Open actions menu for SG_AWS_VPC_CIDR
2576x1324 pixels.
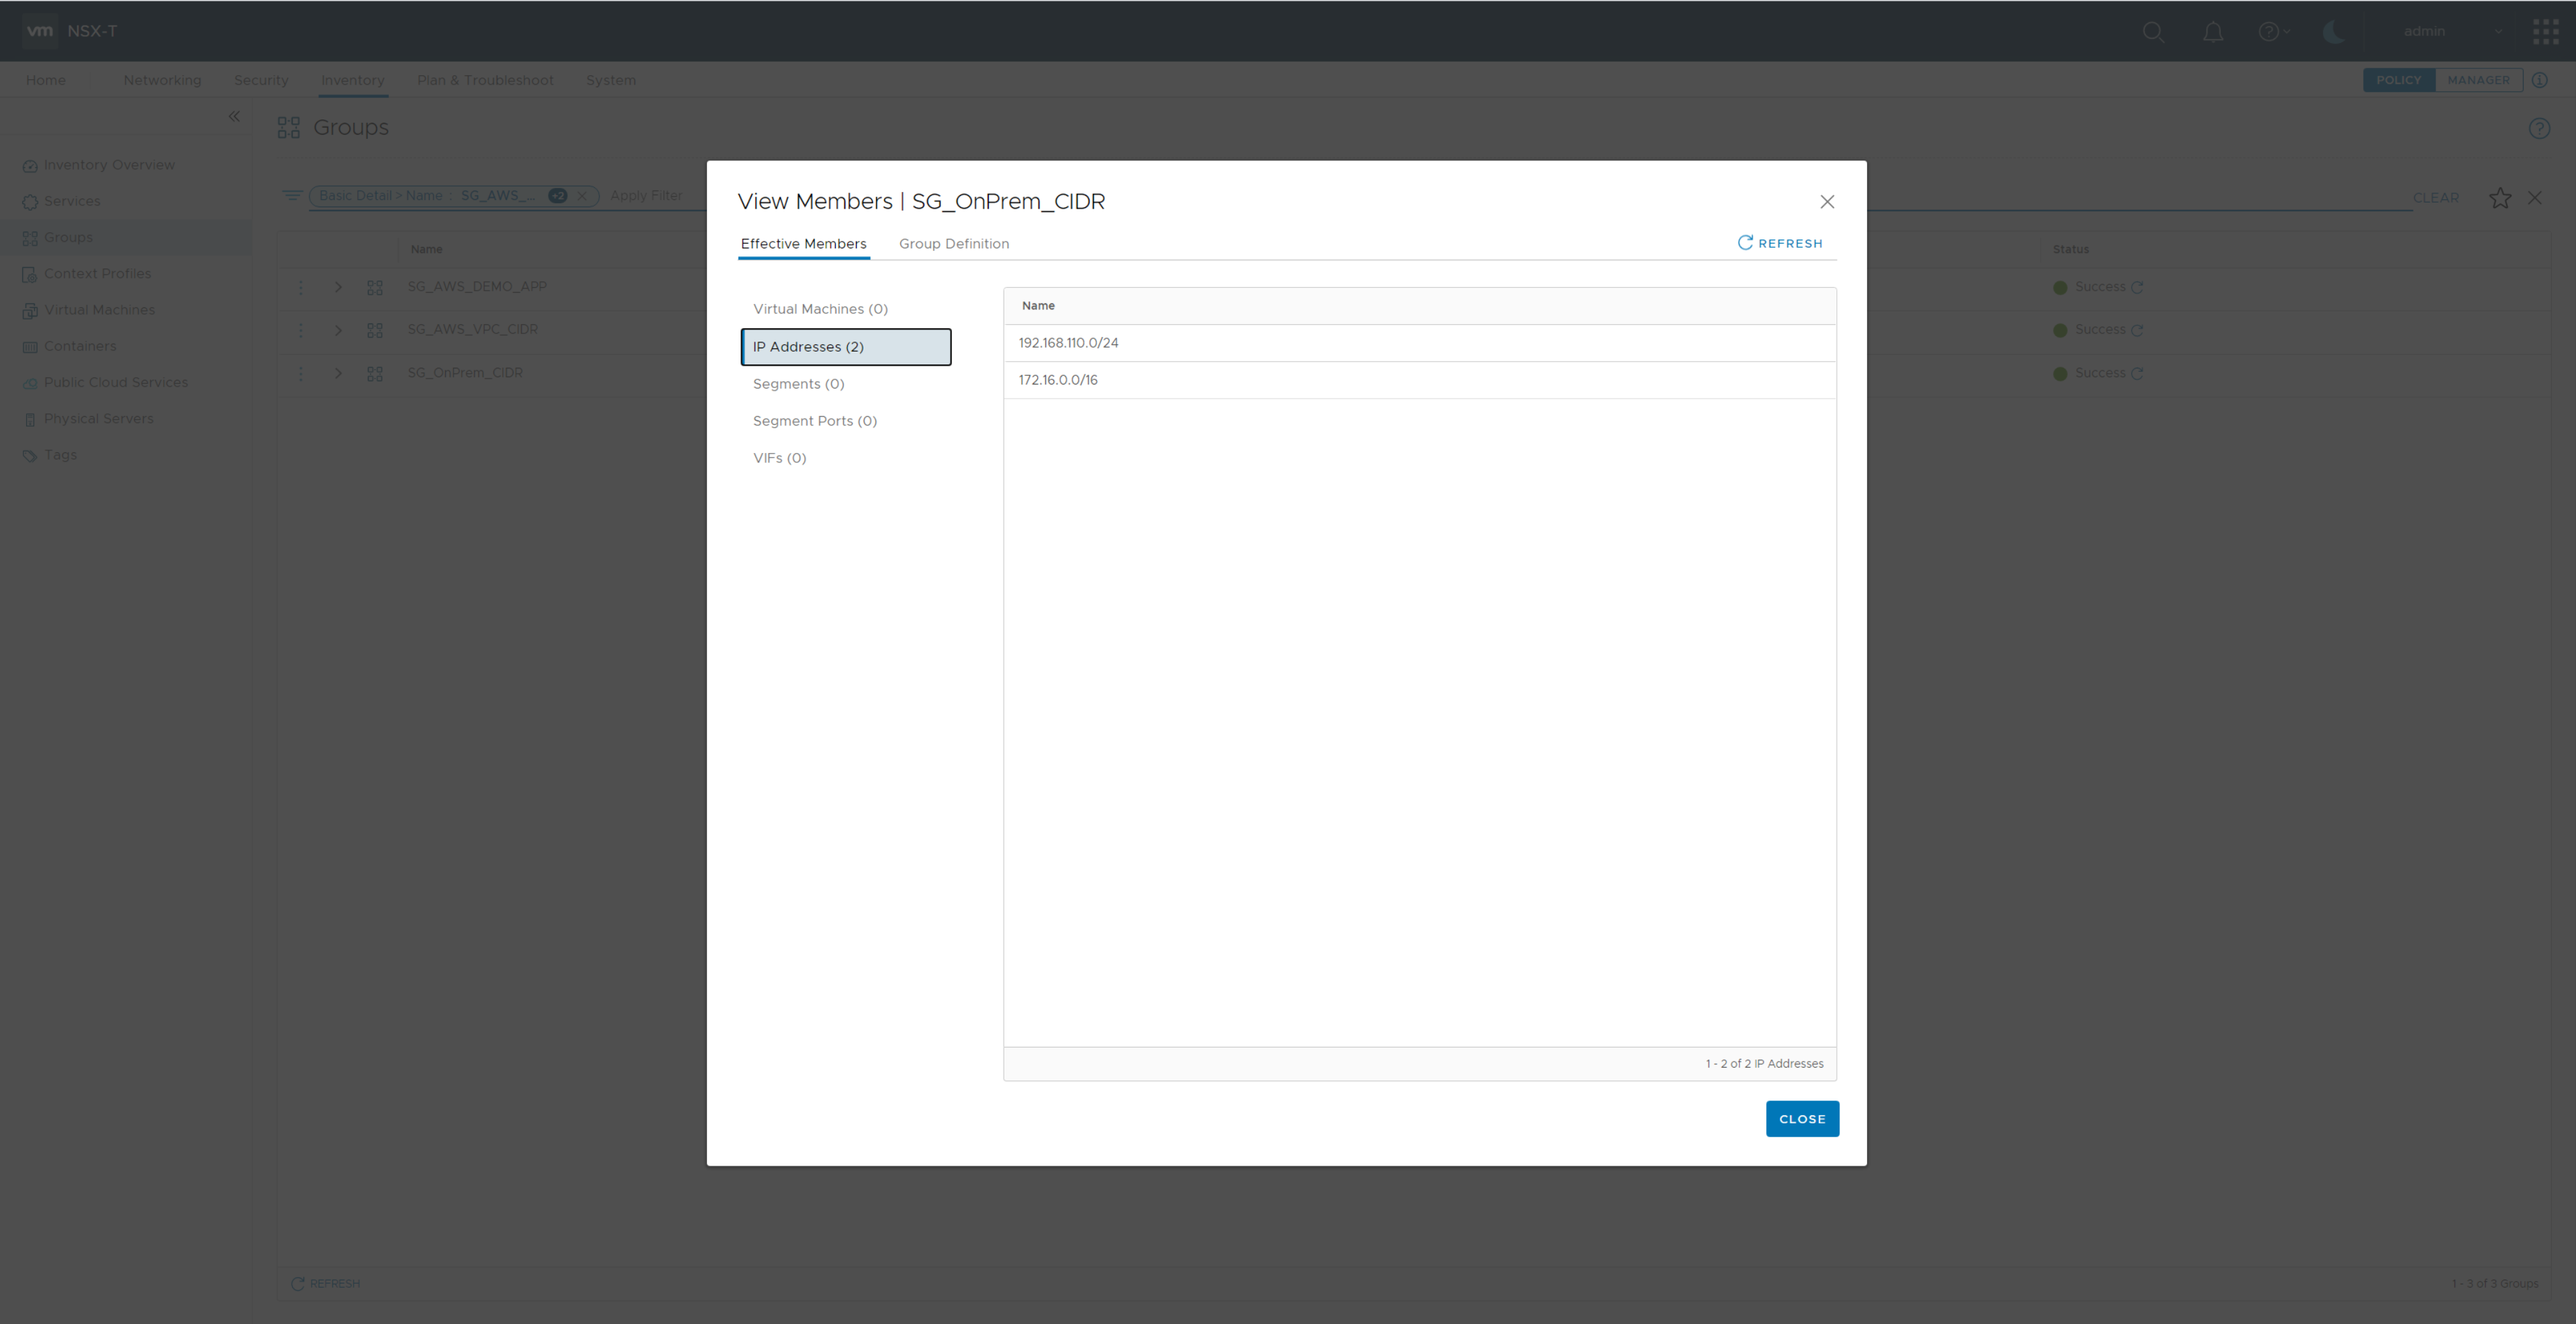(300, 331)
